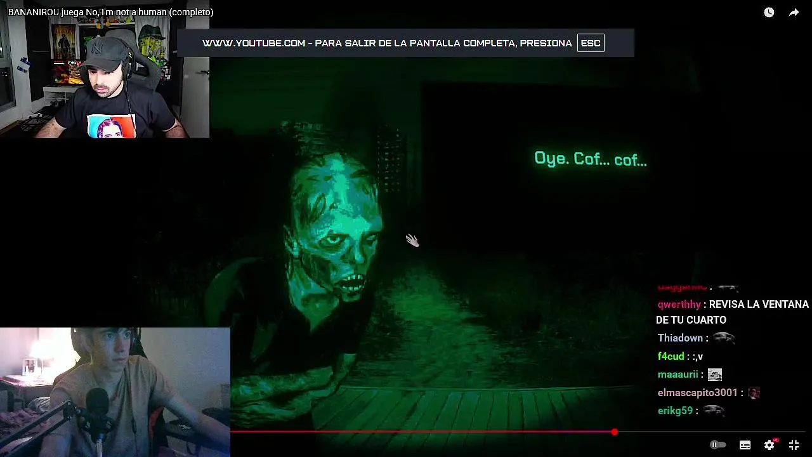Click the chat username erikg59

coord(675,411)
